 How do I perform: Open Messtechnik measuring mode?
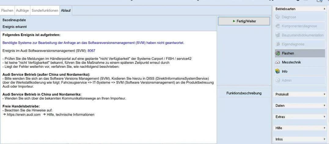tap(300, 62)
